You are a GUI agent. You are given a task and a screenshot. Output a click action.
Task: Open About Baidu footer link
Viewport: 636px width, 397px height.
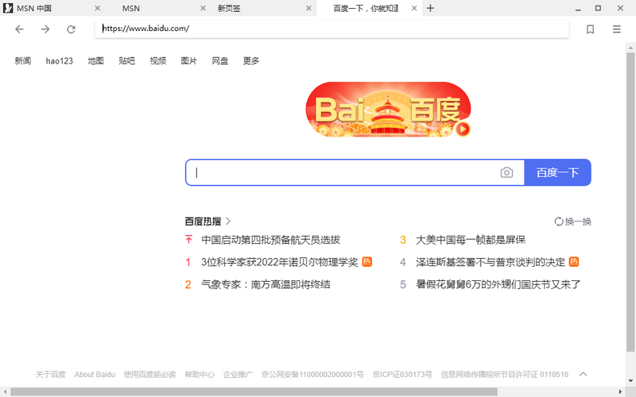coord(95,374)
